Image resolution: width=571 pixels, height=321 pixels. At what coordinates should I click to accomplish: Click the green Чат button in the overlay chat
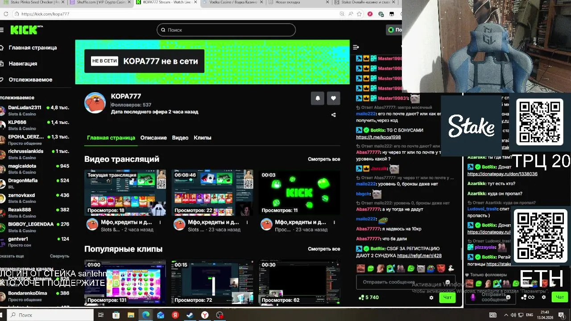click(x=560, y=297)
